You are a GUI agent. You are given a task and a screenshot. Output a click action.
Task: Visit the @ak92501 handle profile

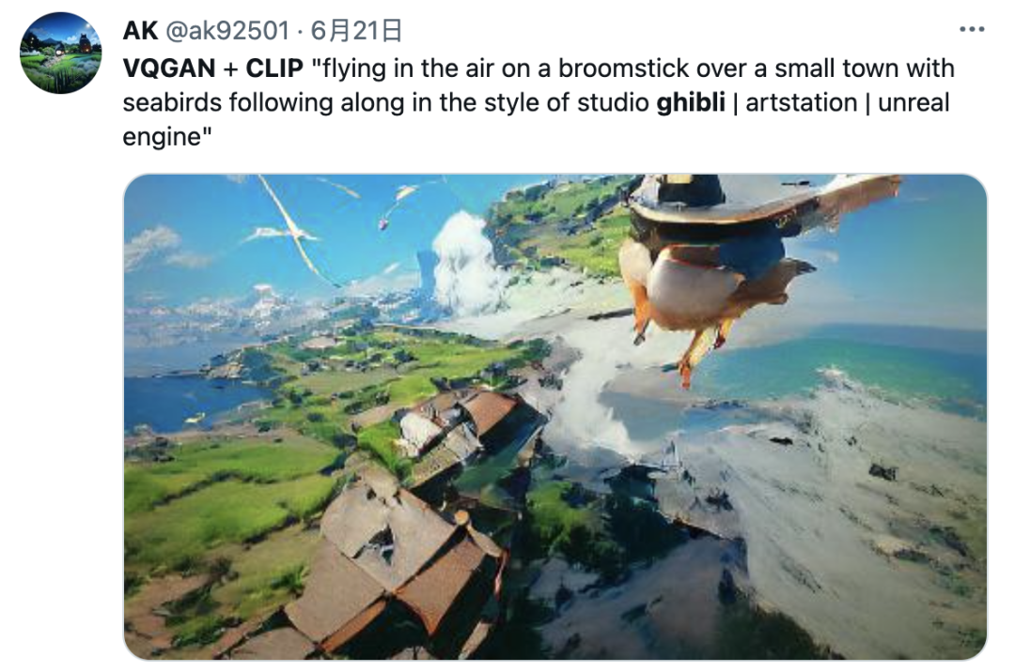[x=227, y=30]
